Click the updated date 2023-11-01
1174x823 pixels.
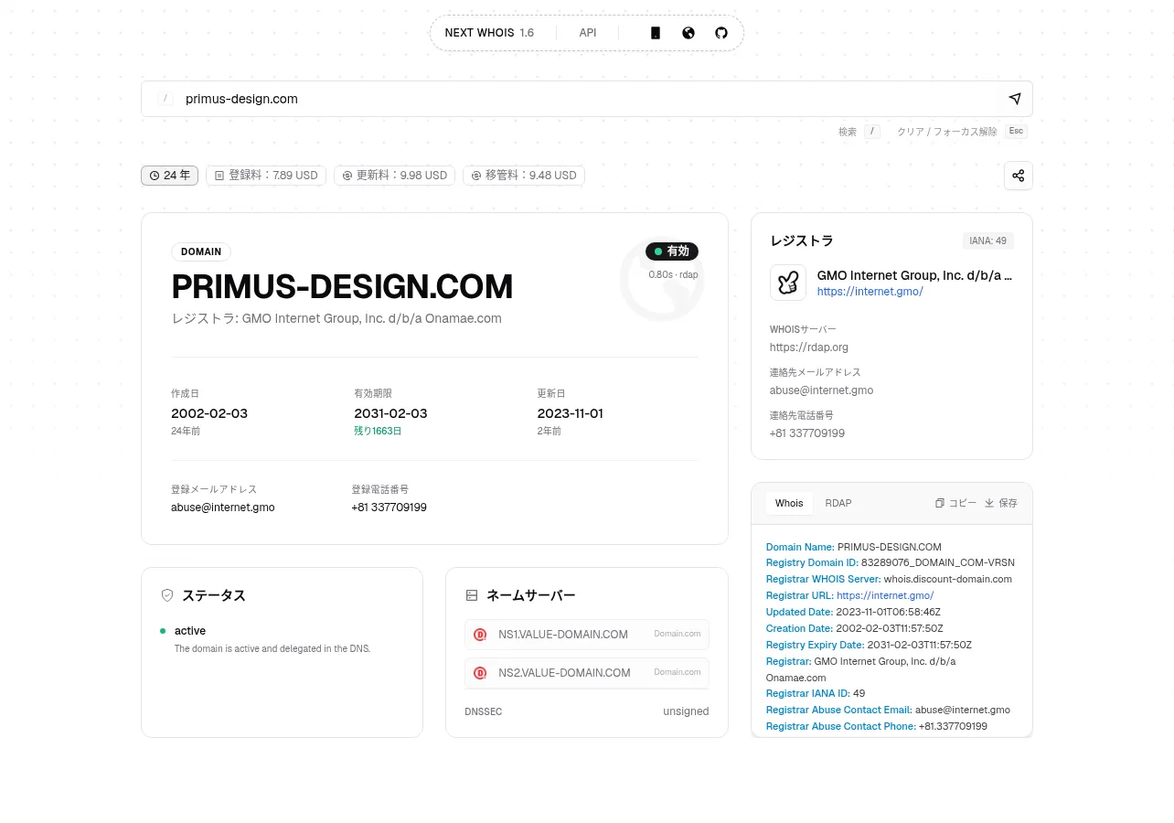click(571, 413)
